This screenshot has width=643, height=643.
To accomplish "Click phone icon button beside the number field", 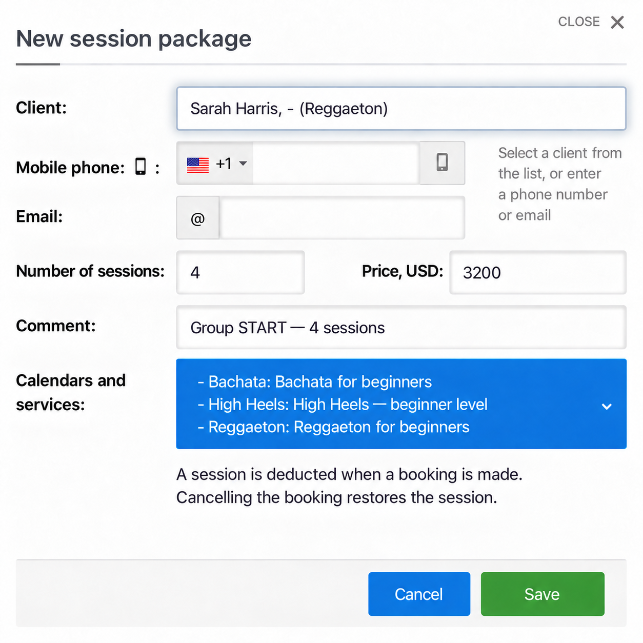I will pos(443,163).
